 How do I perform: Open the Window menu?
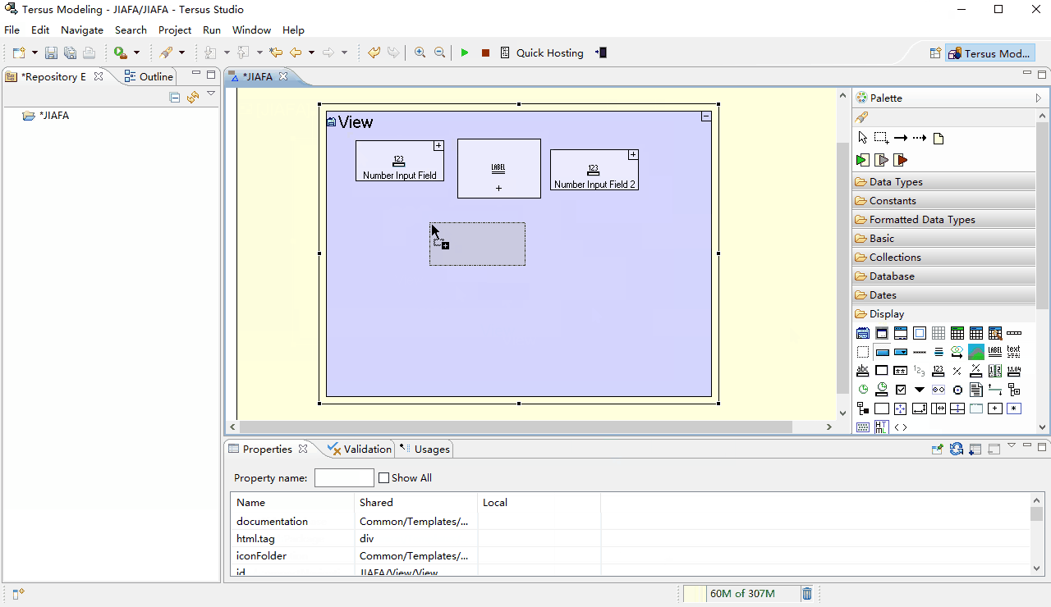(x=251, y=30)
